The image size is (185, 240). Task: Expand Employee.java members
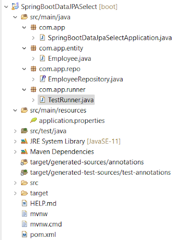(33, 58)
